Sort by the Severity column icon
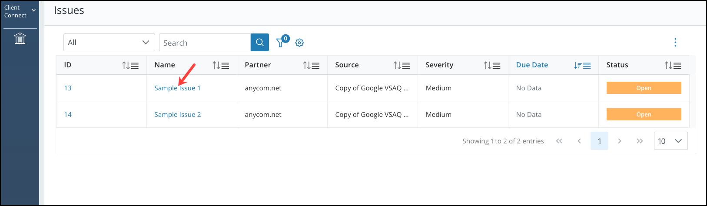Image resolution: width=707 pixels, height=206 pixels. (x=492, y=65)
